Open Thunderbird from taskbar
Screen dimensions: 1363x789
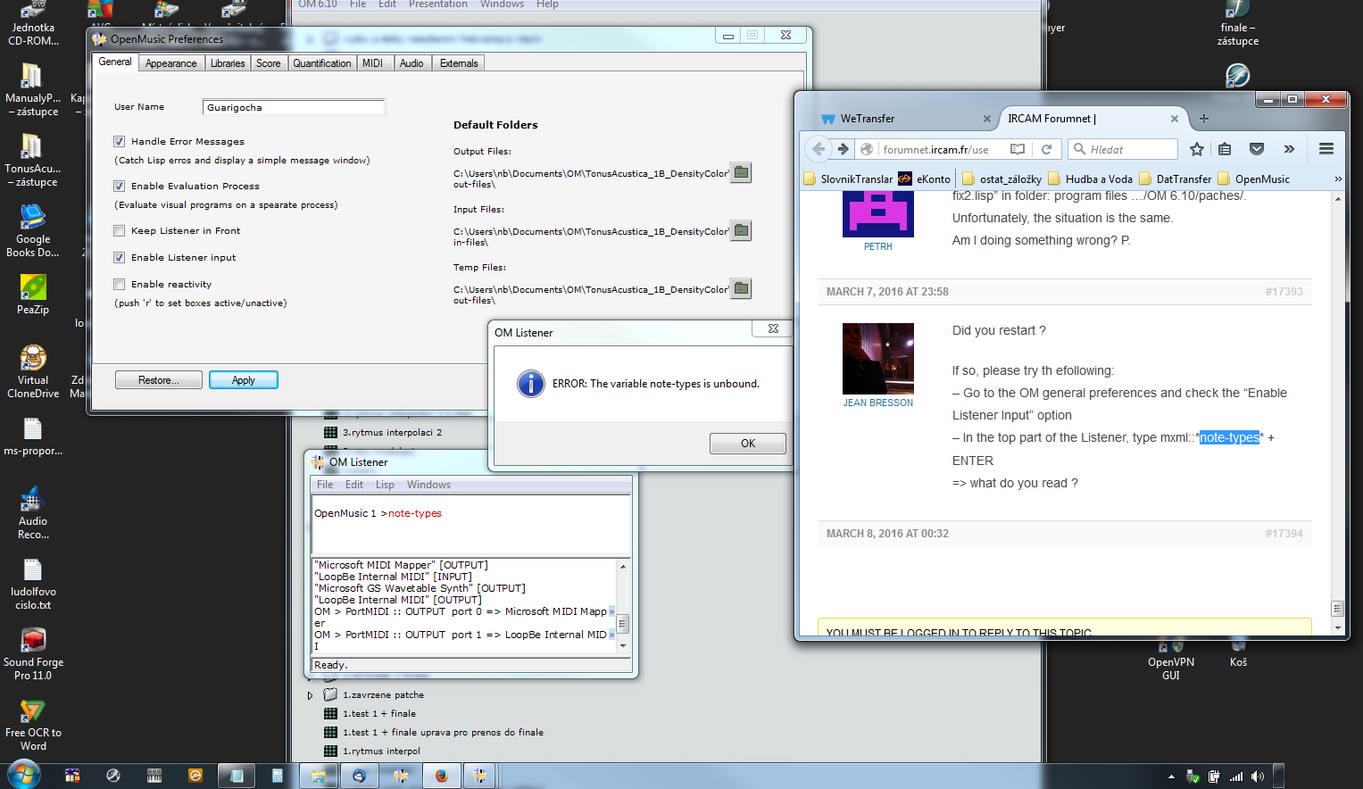point(359,776)
